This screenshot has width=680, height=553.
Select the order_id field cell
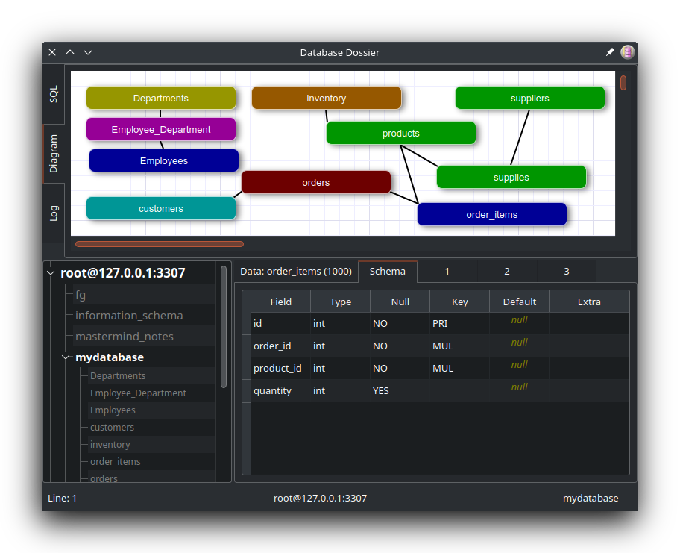(x=280, y=346)
